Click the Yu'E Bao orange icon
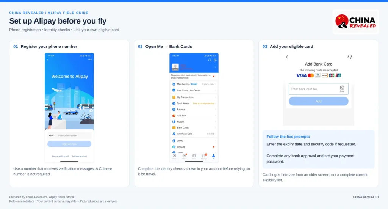This screenshot has height=209, width=388. point(174,115)
